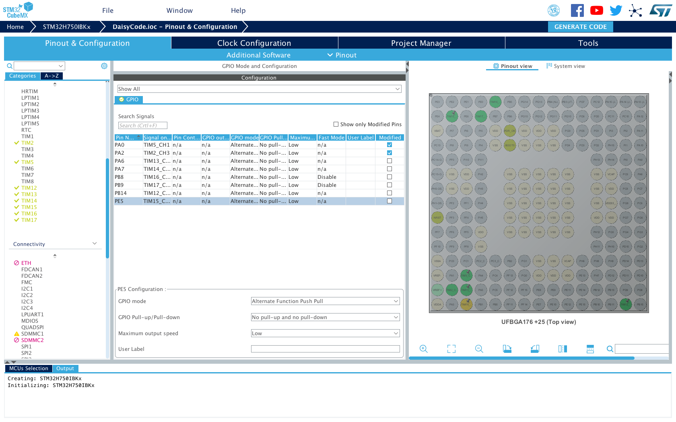Expand the Pinout dropdown menu
The image size is (676, 422).
click(342, 55)
